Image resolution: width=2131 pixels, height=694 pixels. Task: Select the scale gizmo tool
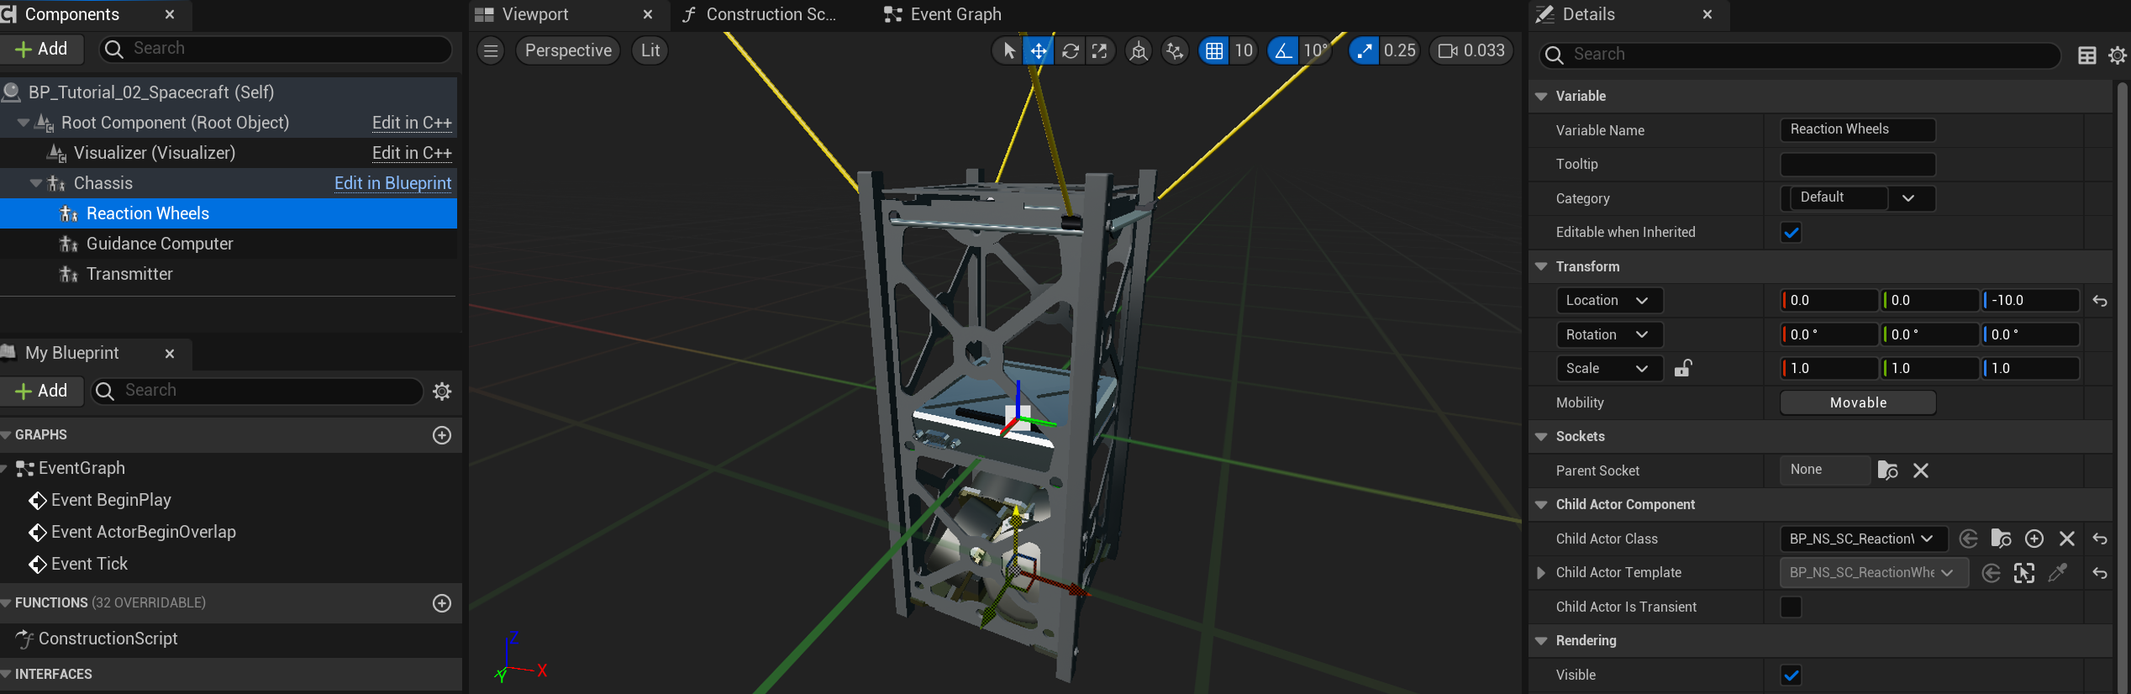click(1100, 51)
